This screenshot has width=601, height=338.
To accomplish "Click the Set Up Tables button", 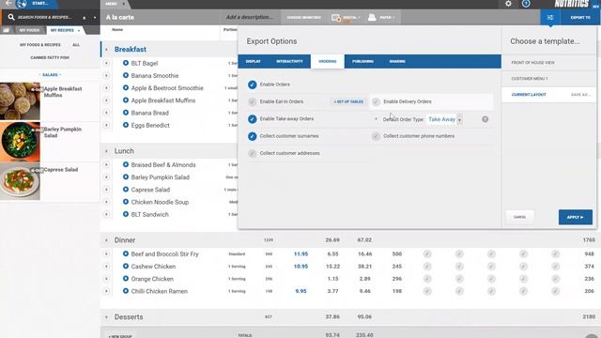I will coord(348,101).
